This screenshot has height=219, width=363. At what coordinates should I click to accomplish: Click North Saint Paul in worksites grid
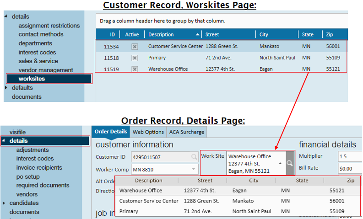(x=277, y=58)
